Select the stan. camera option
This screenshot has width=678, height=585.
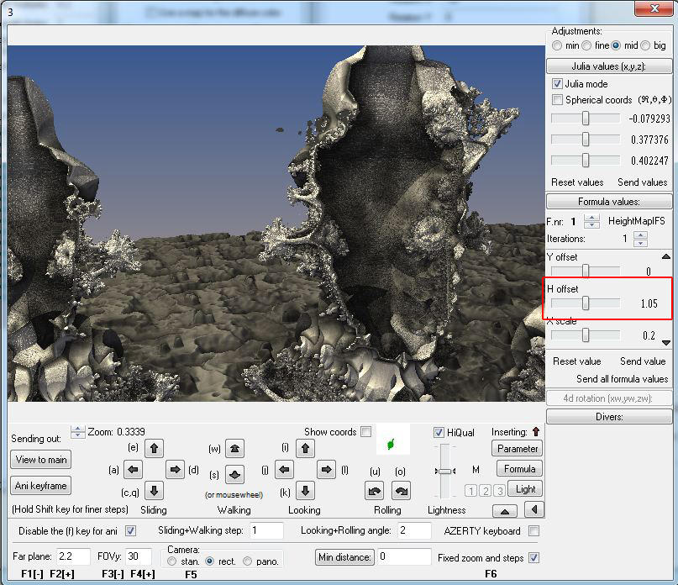[x=171, y=561]
